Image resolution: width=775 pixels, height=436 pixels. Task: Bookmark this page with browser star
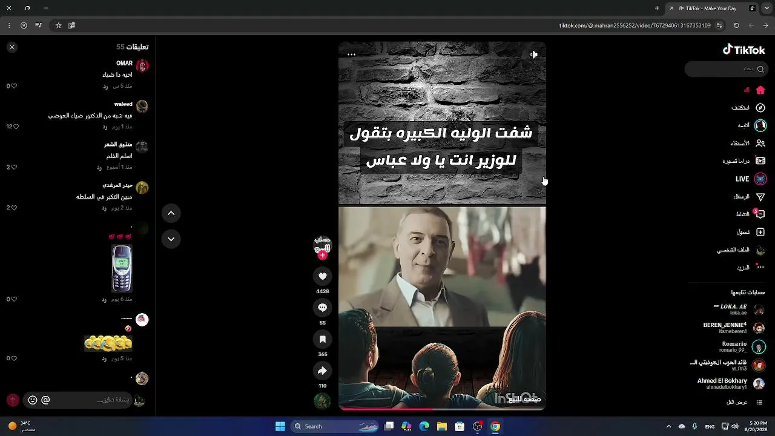point(58,25)
